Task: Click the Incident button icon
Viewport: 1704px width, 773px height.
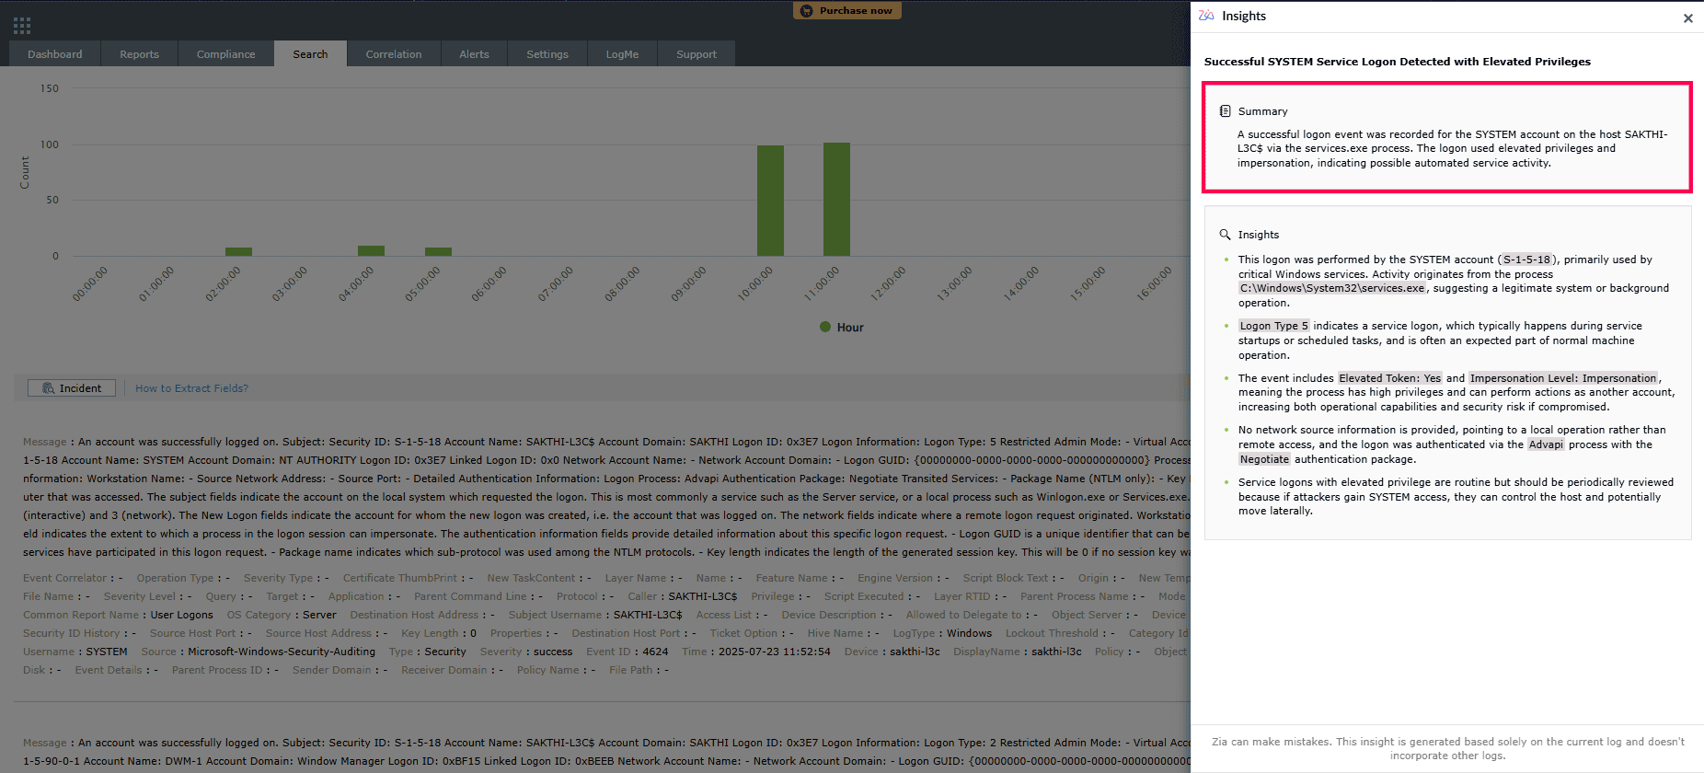Action: (49, 388)
